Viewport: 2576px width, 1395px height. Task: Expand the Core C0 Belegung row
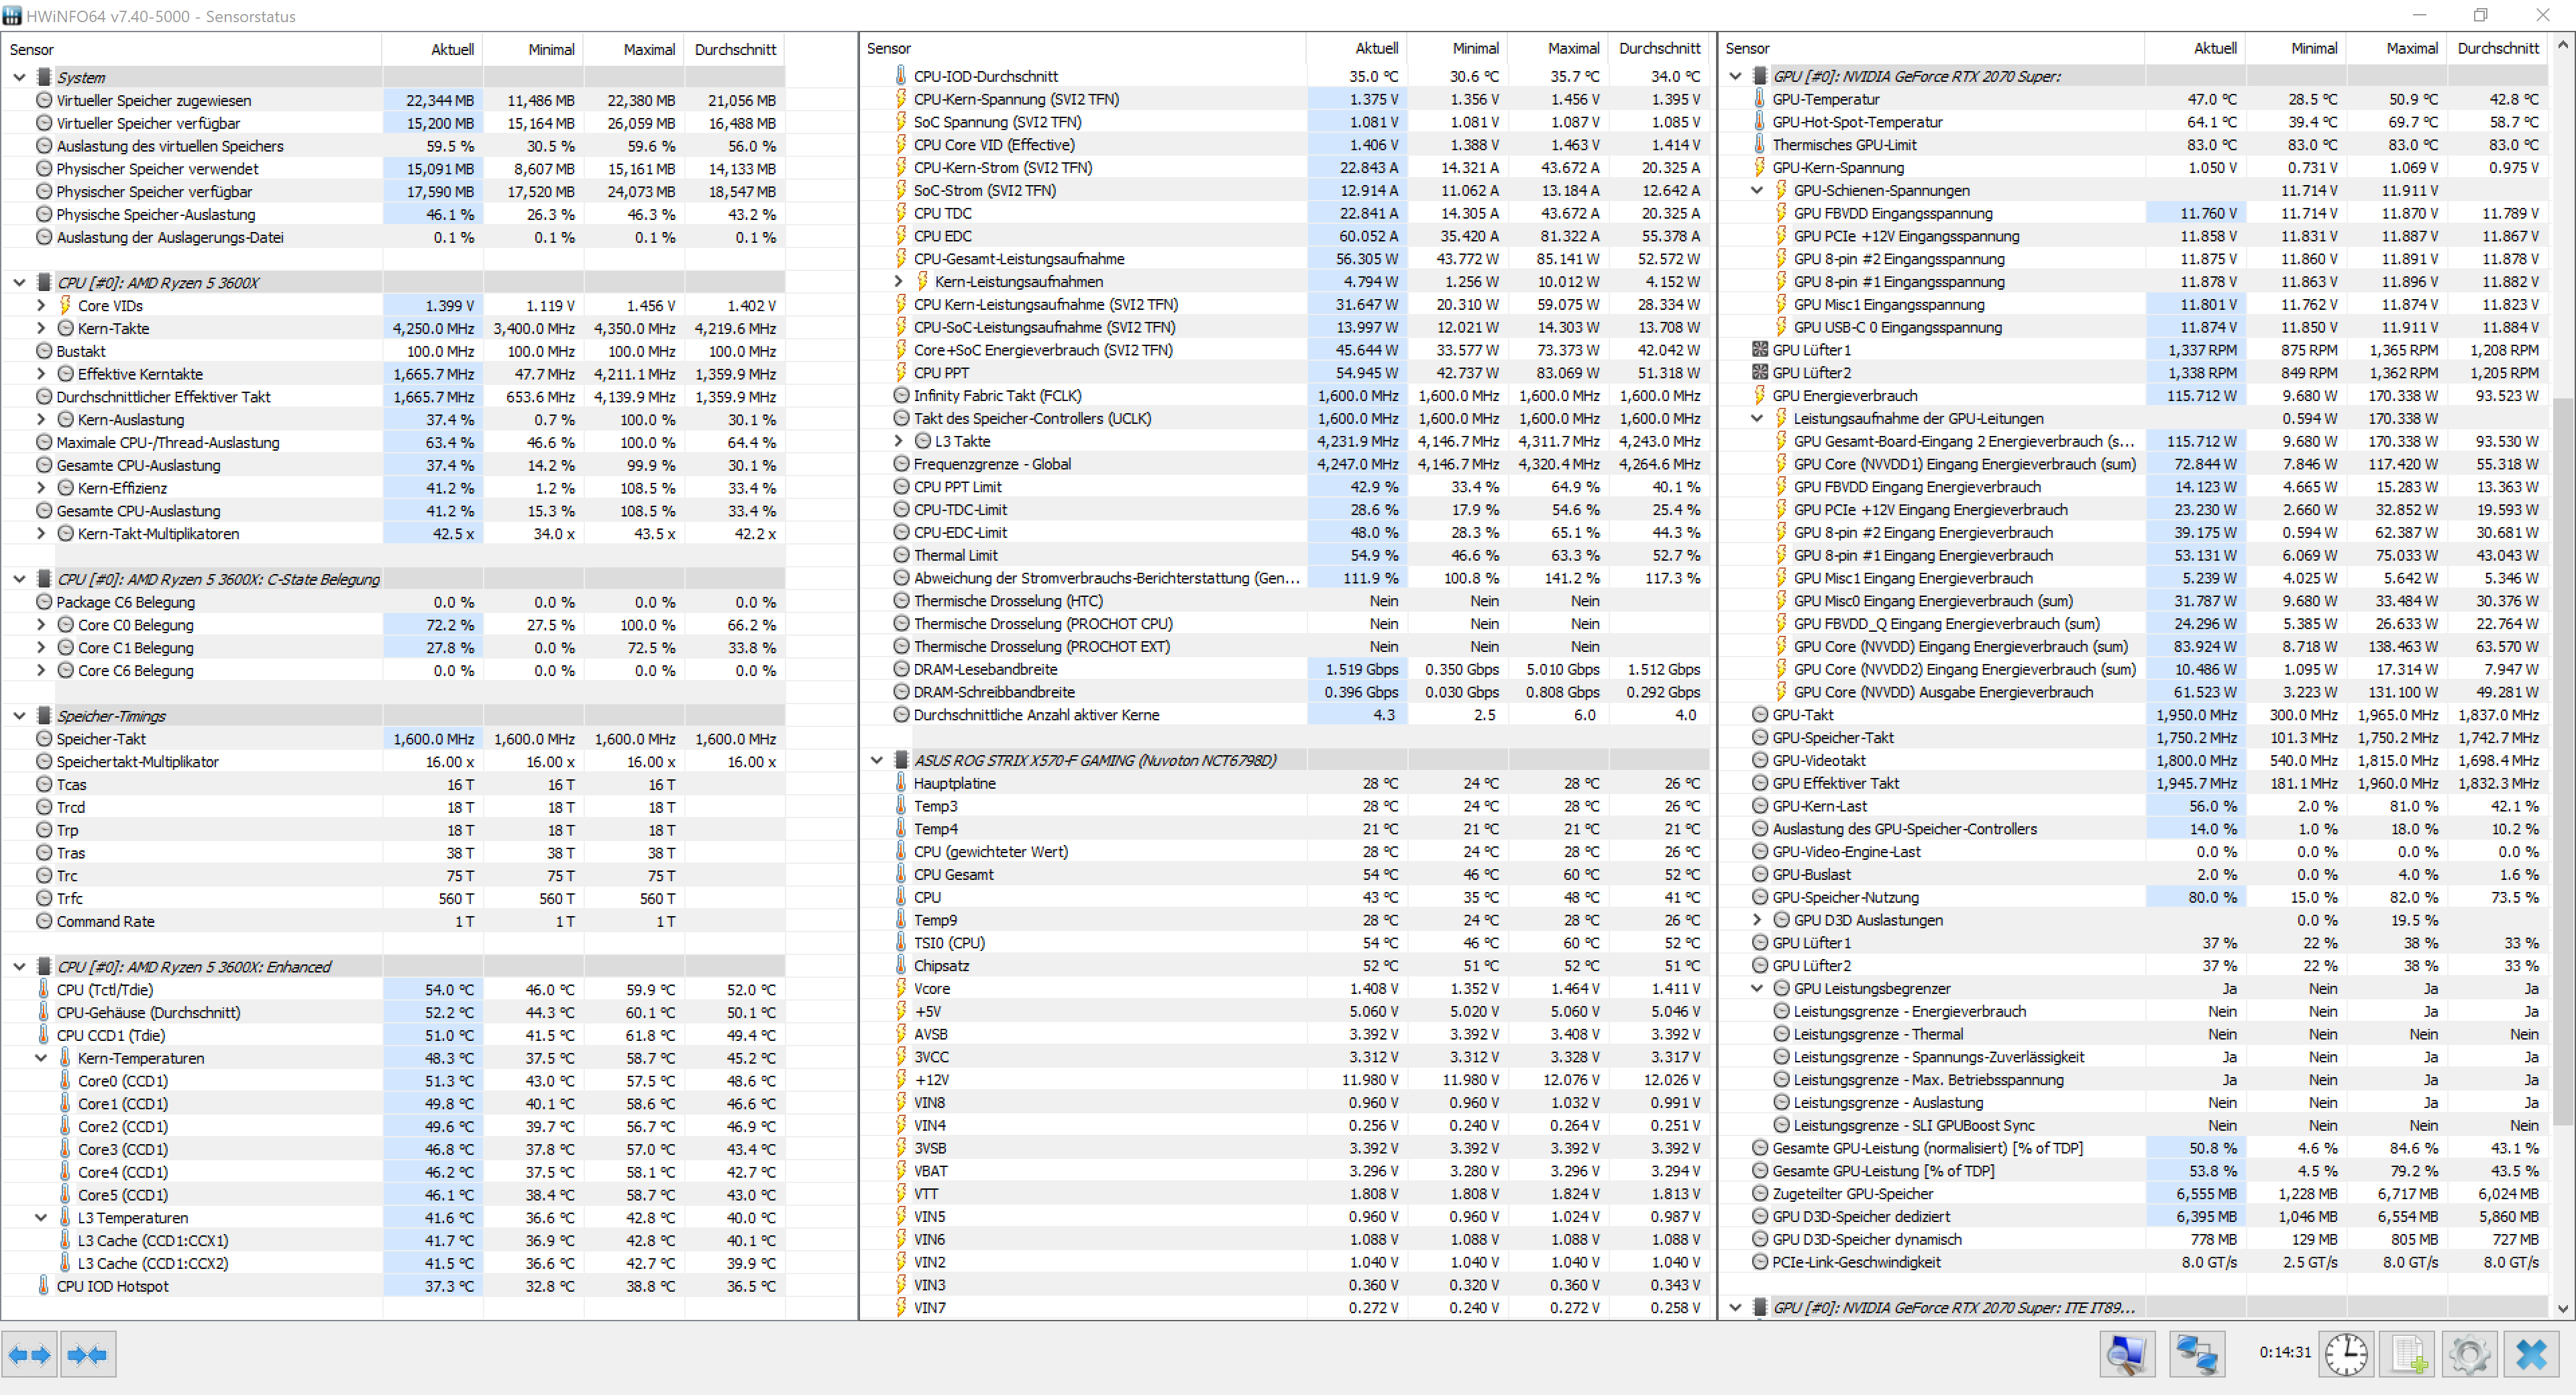click(41, 625)
